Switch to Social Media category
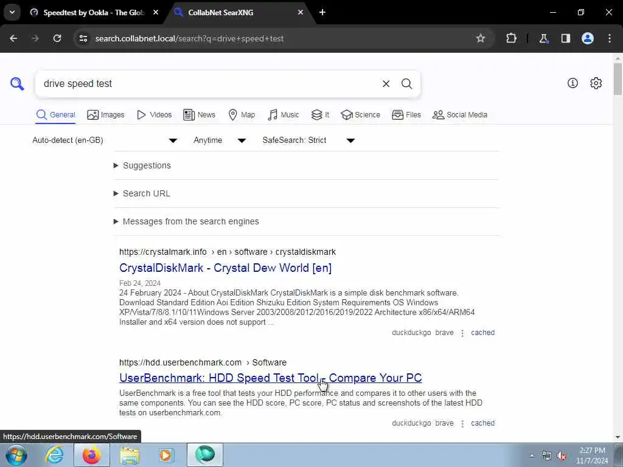 tap(460, 115)
